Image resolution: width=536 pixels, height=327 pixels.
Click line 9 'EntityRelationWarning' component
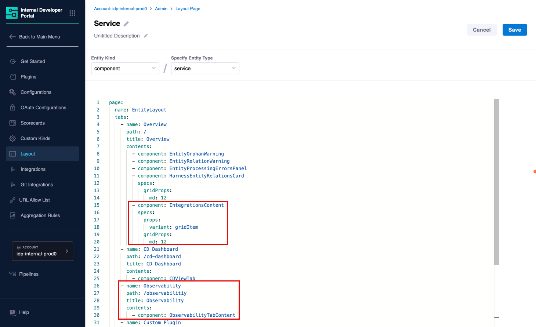[x=199, y=161]
